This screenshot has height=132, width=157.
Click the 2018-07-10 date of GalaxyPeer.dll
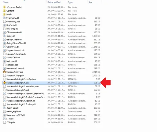click(x=56, y=47)
